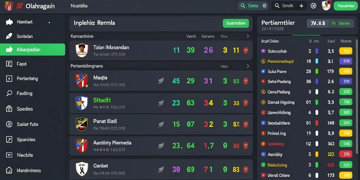Open the Ncartilla top menu item
Viewport: 360px width, 180px height.
point(79,6)
